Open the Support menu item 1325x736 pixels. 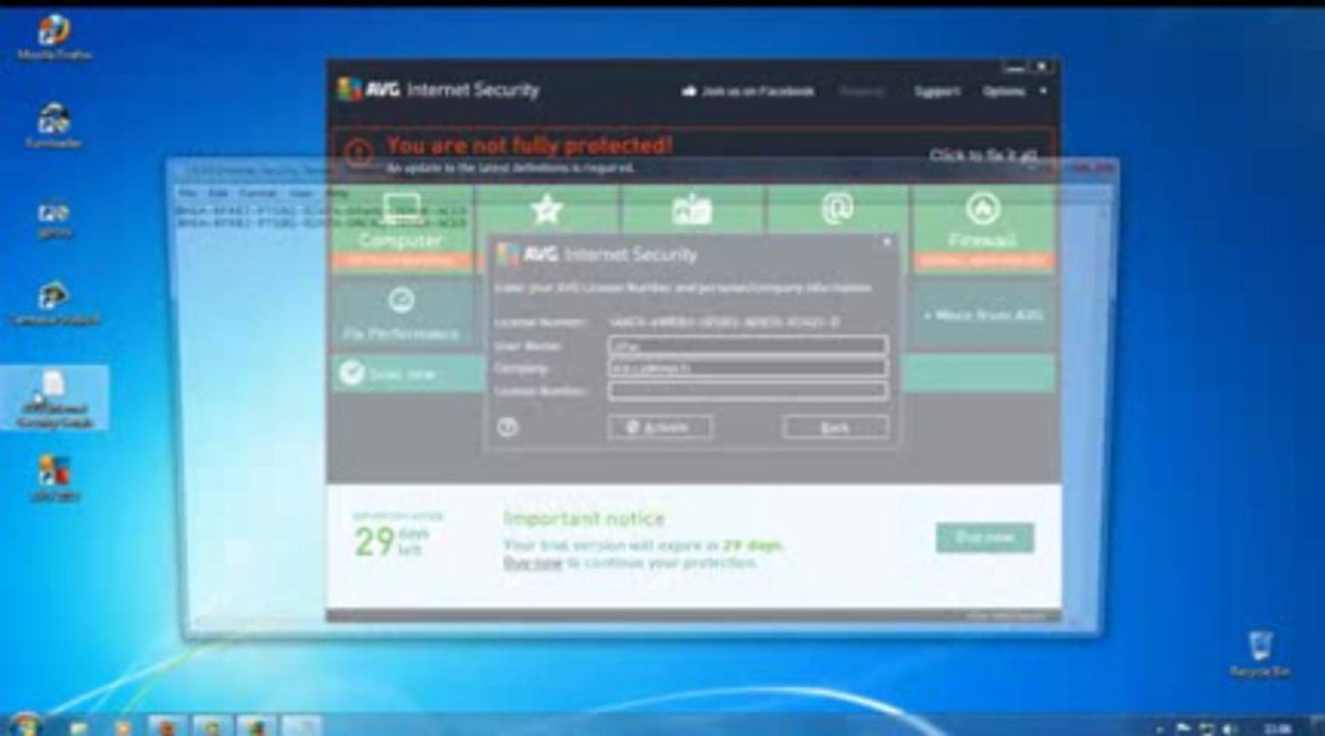(x=936, y=91)
